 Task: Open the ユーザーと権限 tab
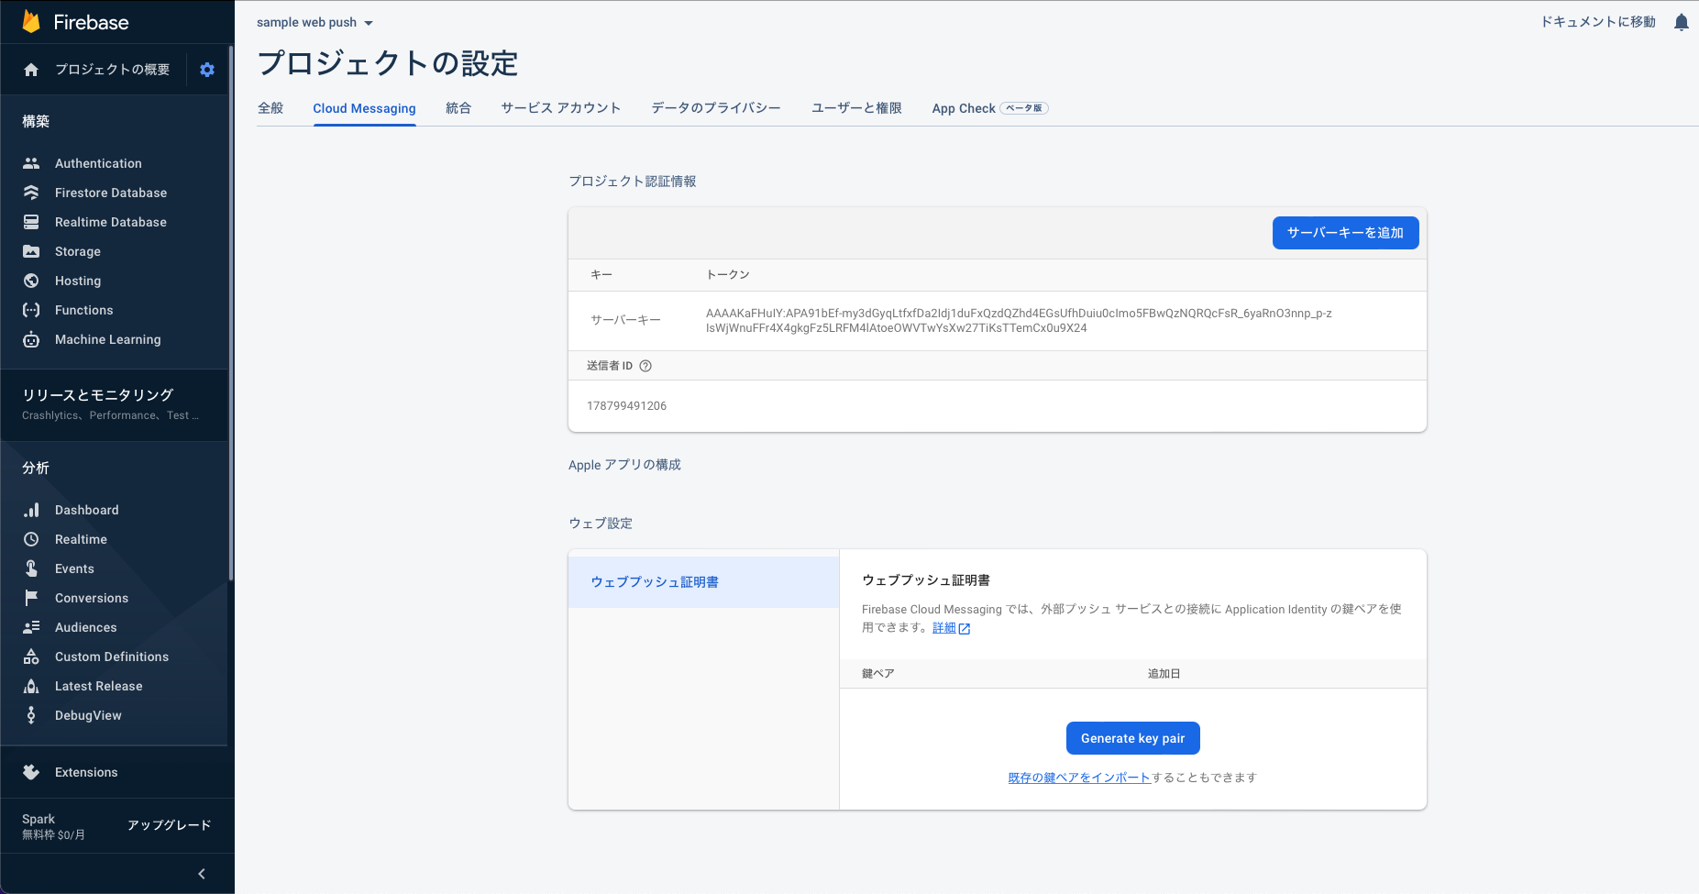pyautogui.click(x=856, y=108)
